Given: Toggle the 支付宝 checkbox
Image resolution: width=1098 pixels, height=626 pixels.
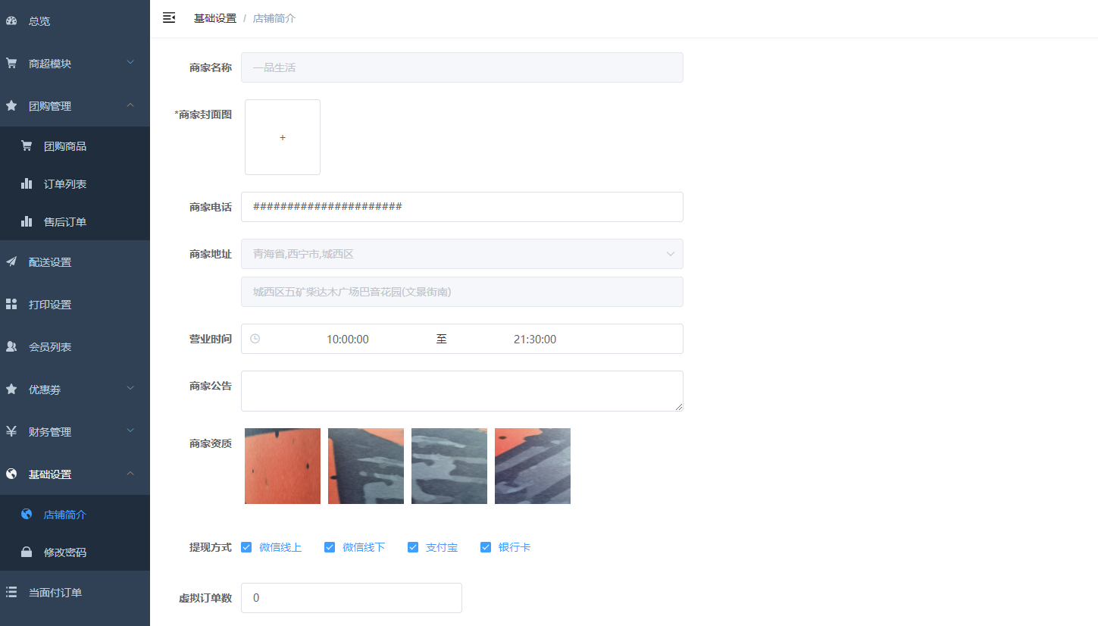Looking at the screenshot, I should coord(413,547).
